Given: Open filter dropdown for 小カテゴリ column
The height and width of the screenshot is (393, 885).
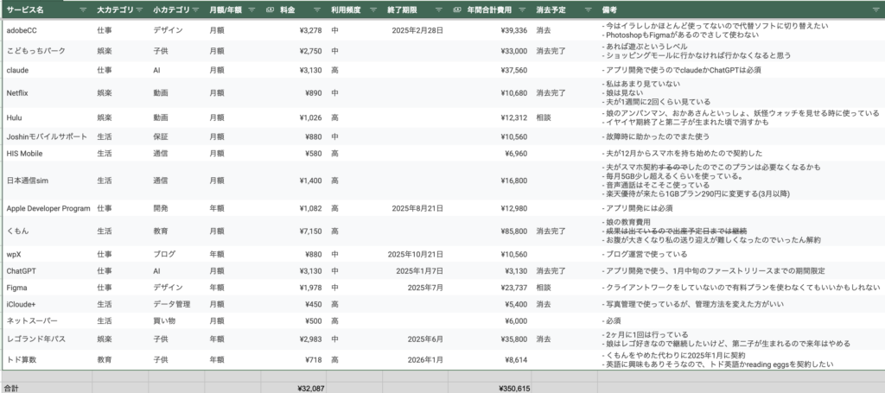Looking at the screenshot, I should pyautogui.click(x=195, y=10).
